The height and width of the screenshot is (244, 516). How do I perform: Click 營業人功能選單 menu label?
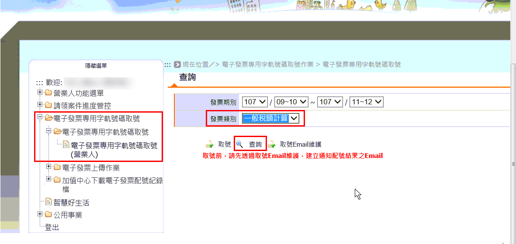(x=79, y=93)
